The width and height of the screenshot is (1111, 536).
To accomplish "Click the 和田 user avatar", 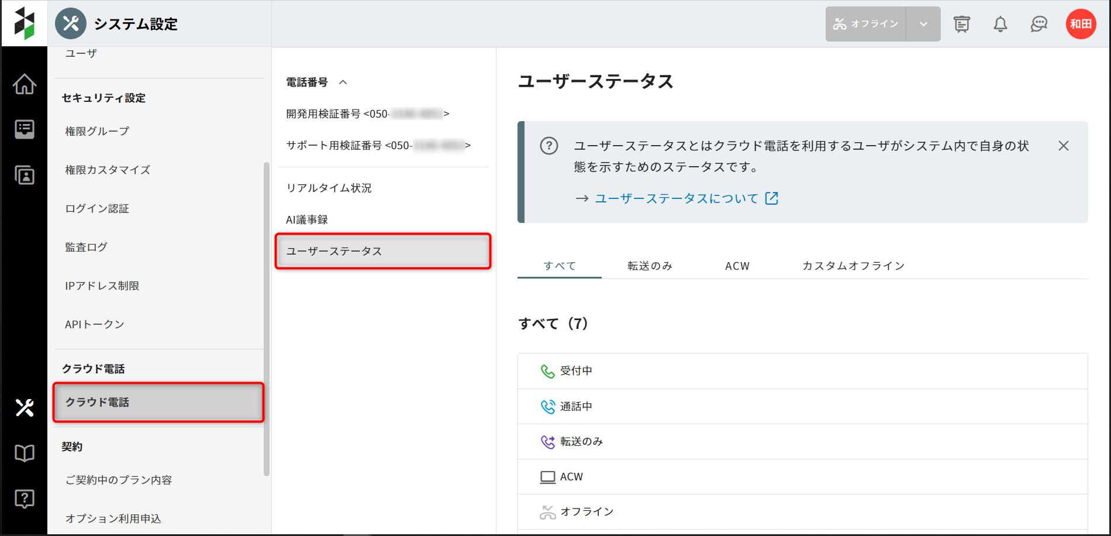I will coord(1081,24).
